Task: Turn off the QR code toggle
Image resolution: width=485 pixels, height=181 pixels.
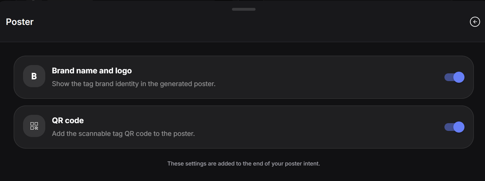Action: pyautogui.click(x=454, y=127)
